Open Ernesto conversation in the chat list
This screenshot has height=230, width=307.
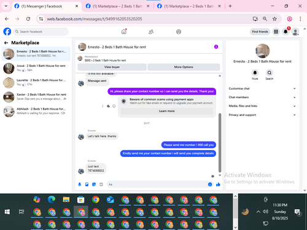tap(36, 54)
